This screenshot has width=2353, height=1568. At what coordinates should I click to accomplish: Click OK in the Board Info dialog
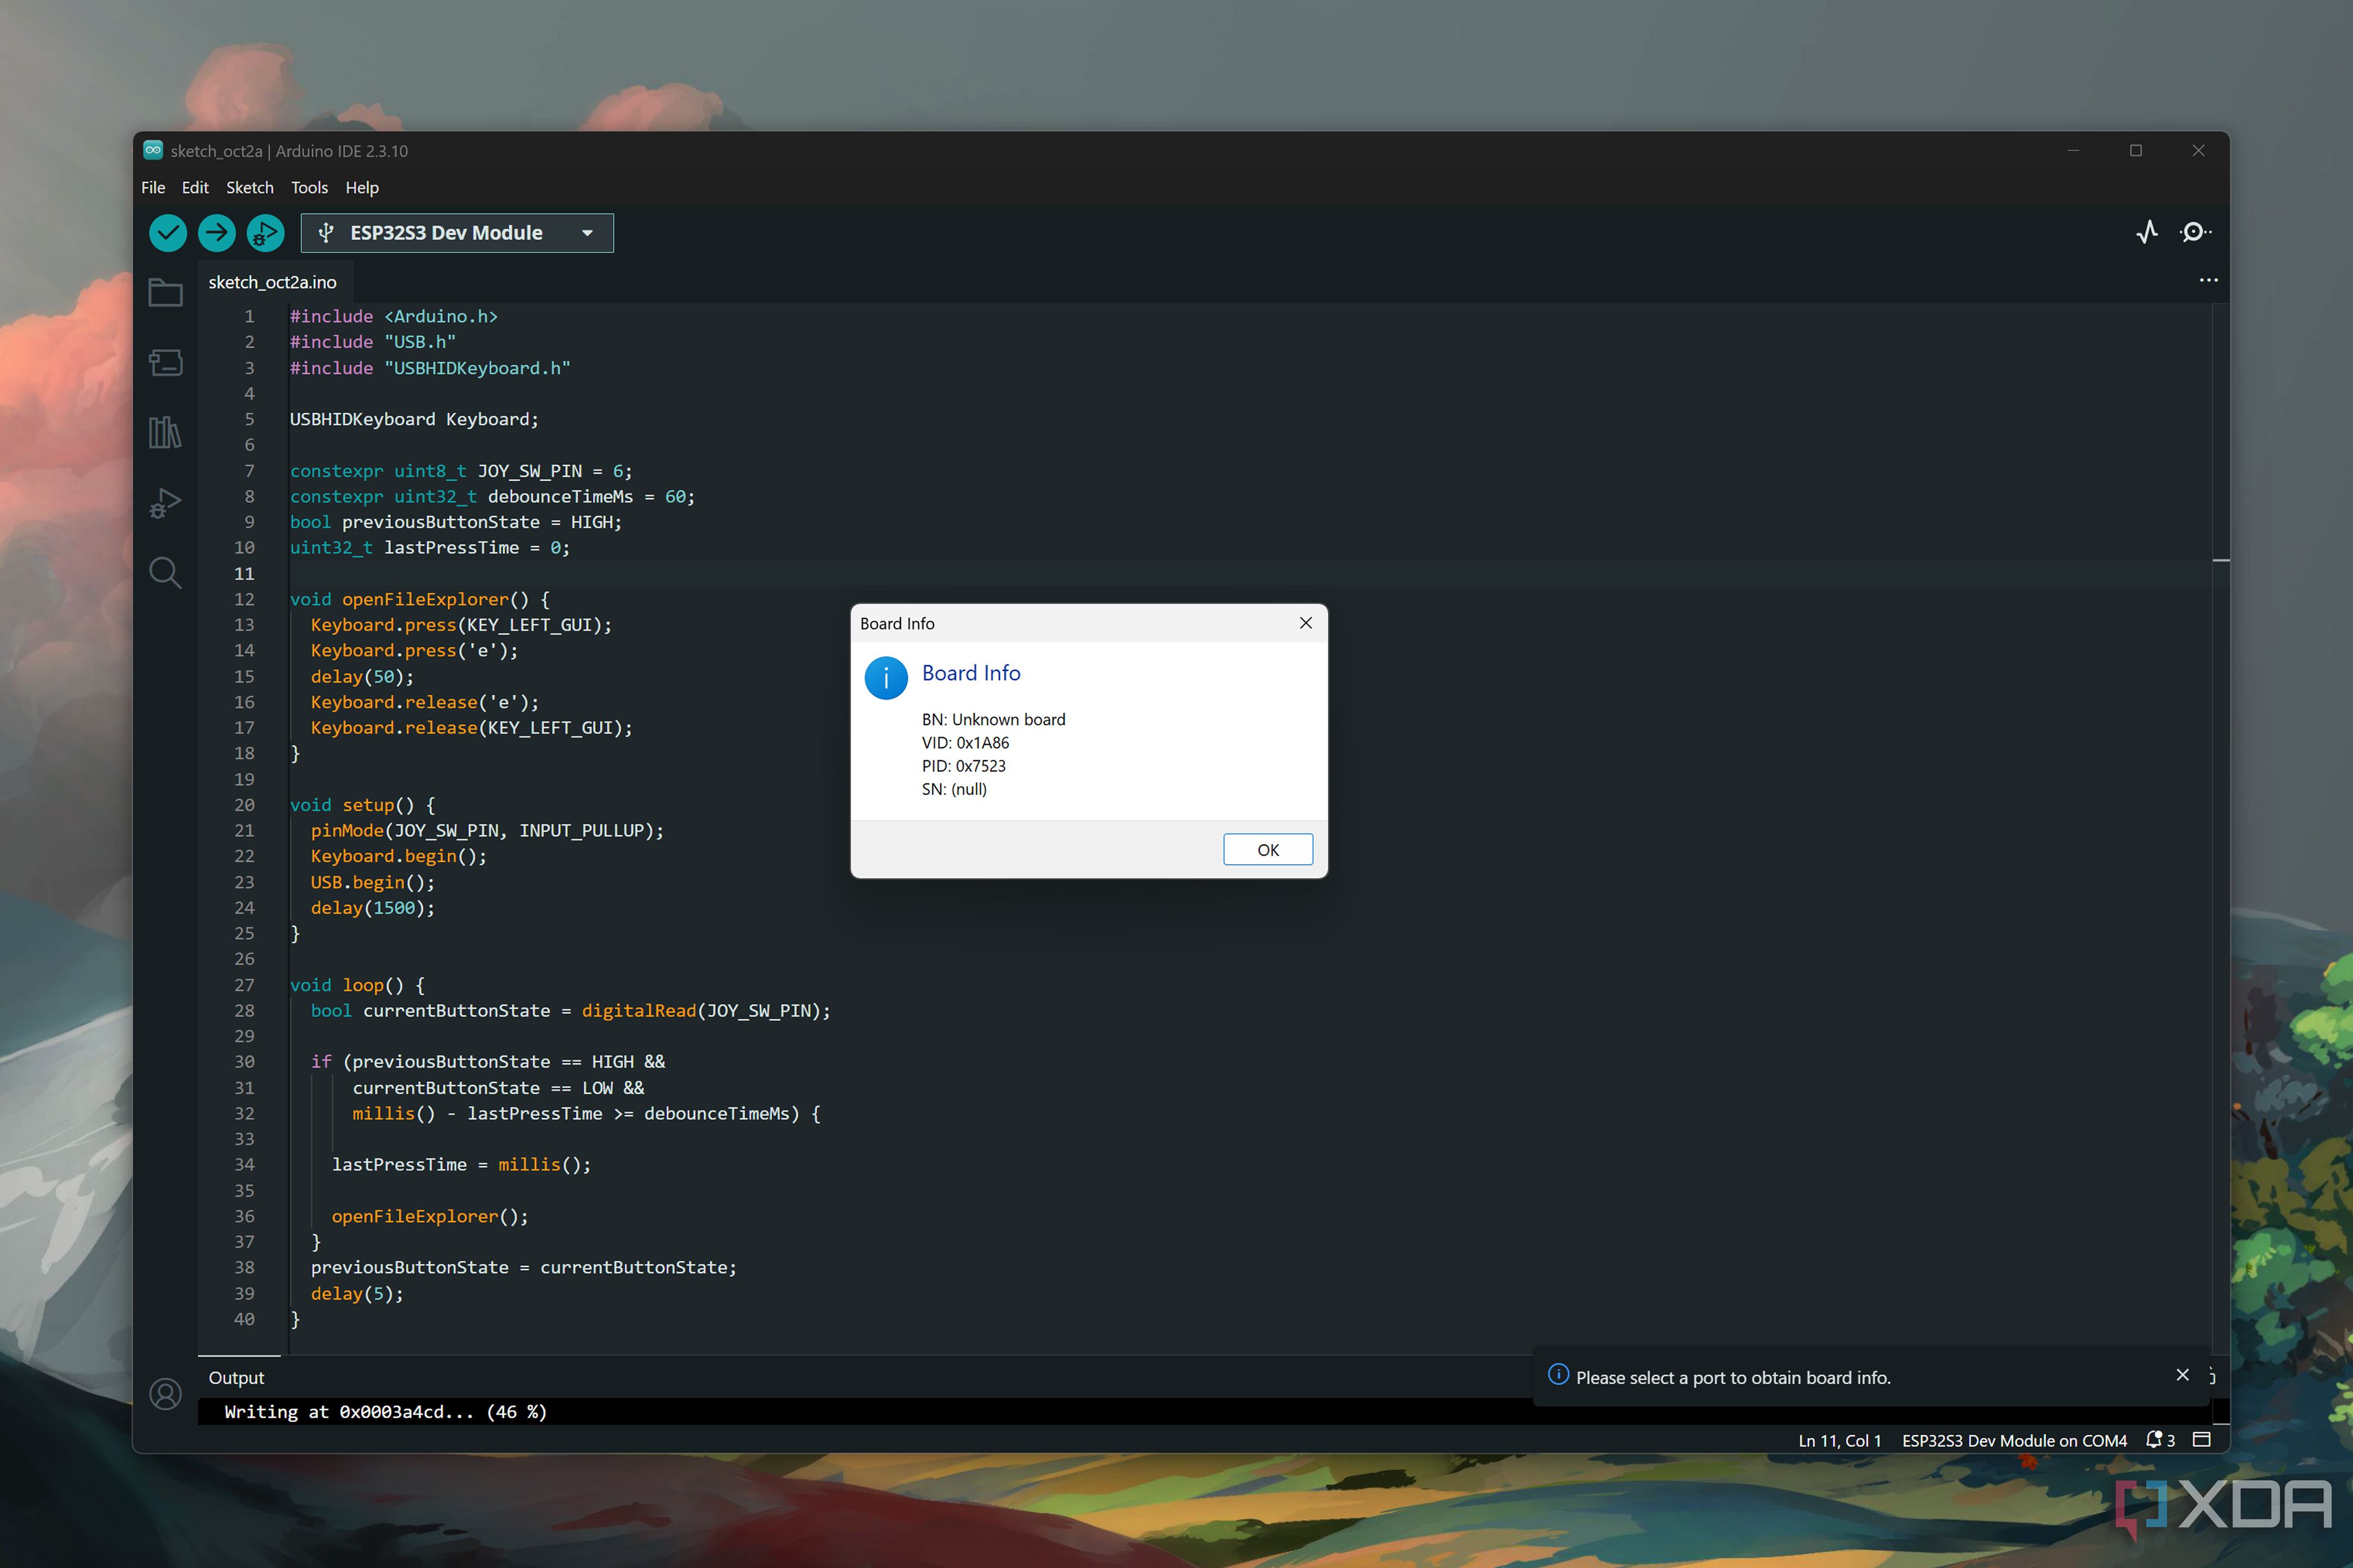(x=1267, y=849)
